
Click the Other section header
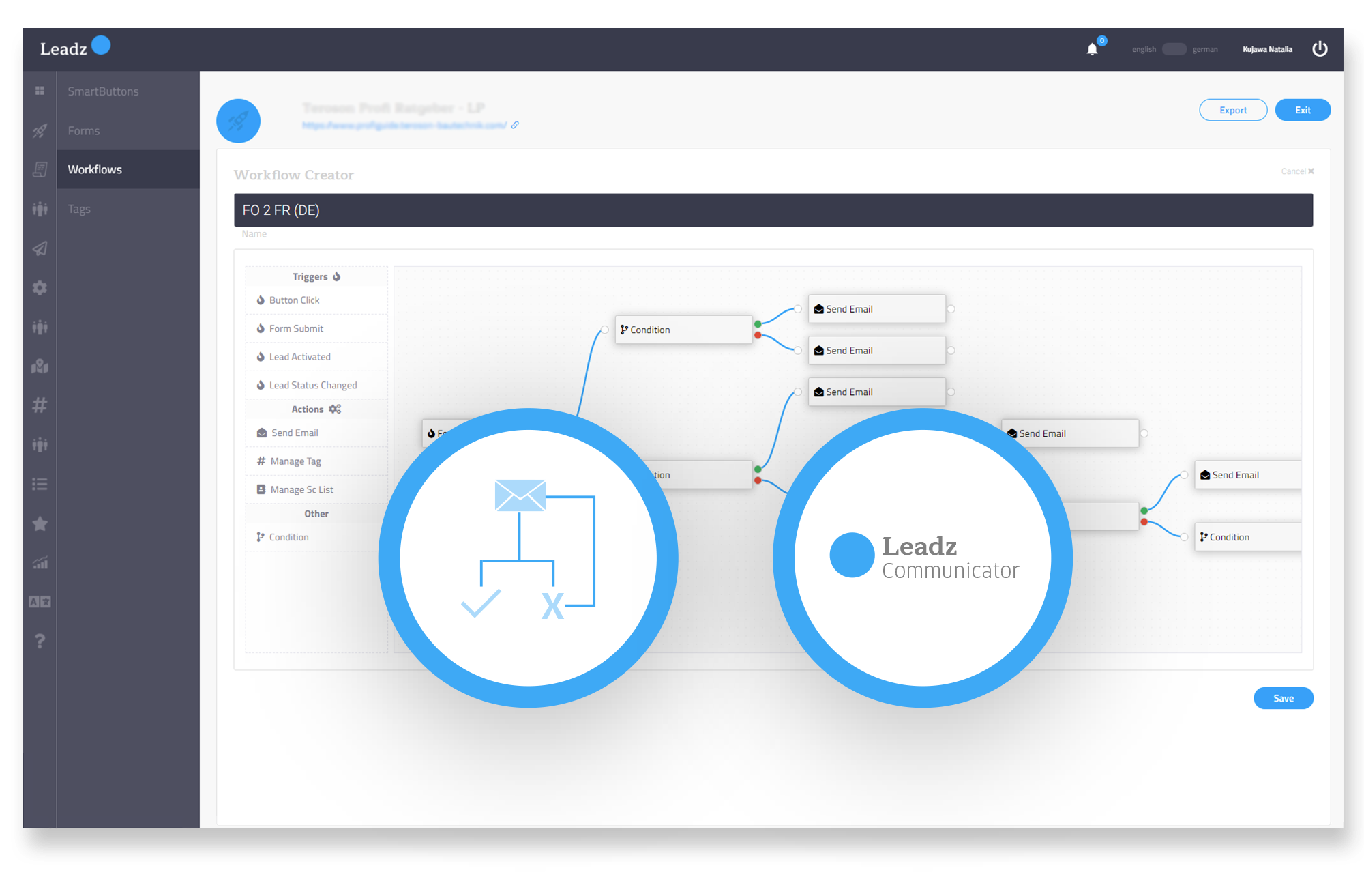point(316,514)
